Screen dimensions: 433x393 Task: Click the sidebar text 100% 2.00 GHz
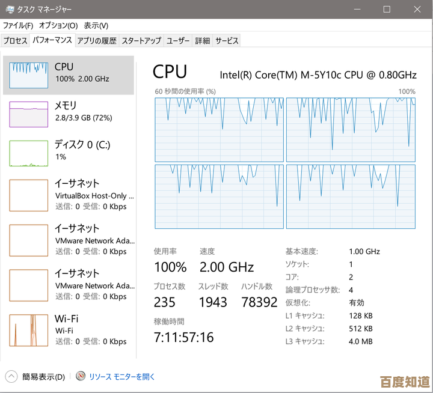[82, 79]
